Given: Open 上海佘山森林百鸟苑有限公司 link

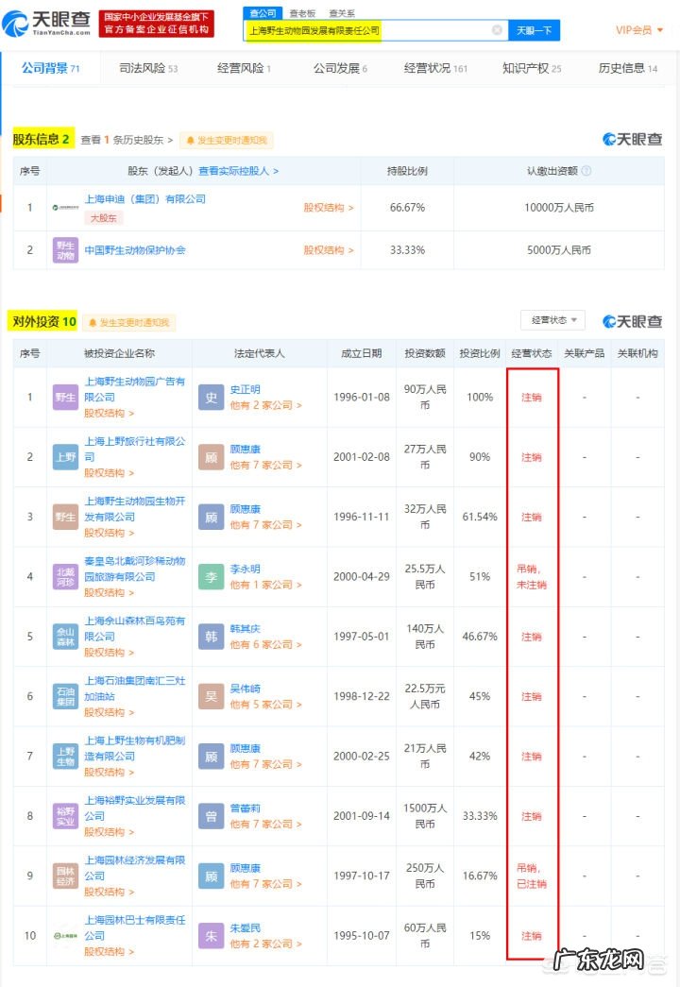Looking at the screenshot, I should click(x=135, y=628).
